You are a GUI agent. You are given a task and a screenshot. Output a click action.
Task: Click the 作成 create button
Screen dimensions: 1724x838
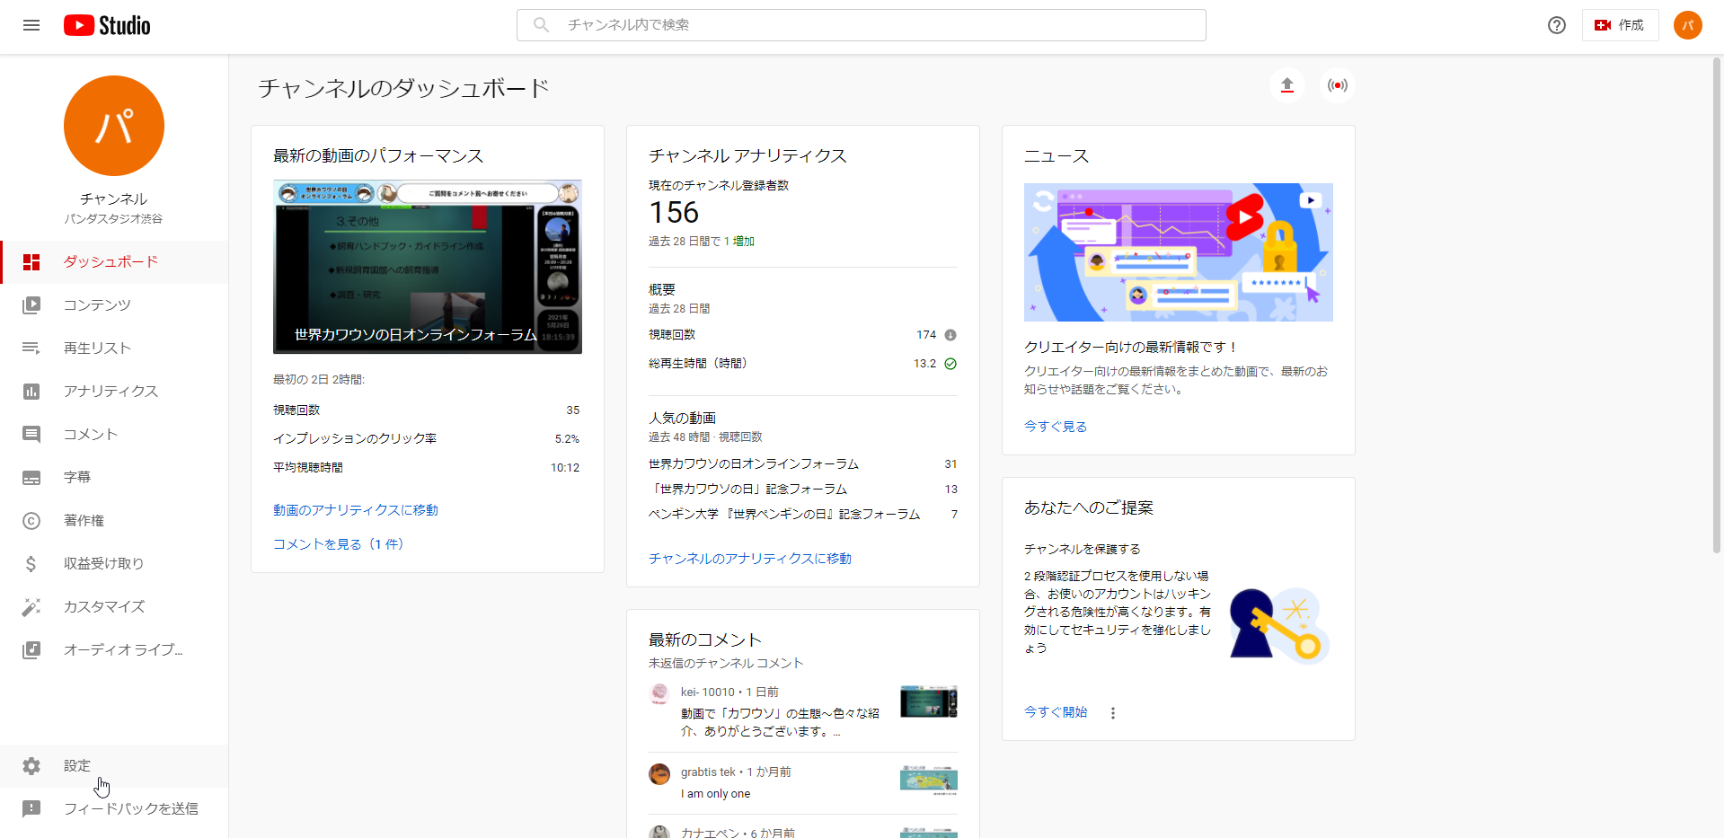coord(1620,25)
